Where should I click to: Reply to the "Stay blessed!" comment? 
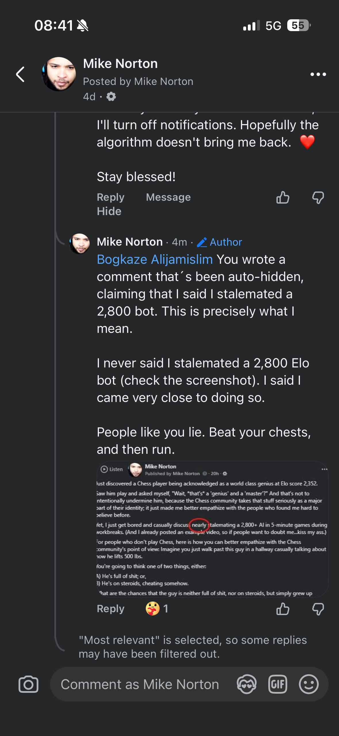coord(110,197)
